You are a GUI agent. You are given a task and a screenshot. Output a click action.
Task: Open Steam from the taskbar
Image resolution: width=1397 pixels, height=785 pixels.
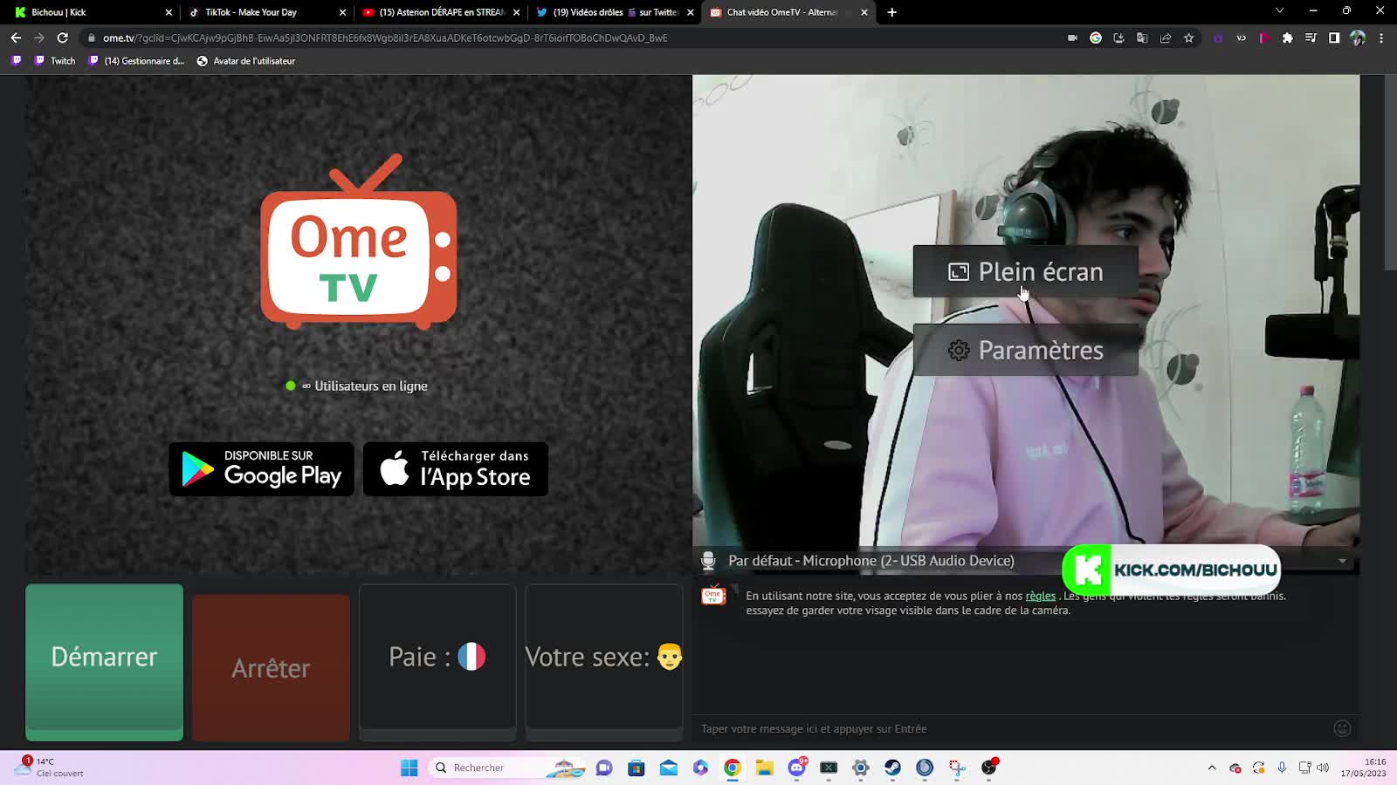892,768
